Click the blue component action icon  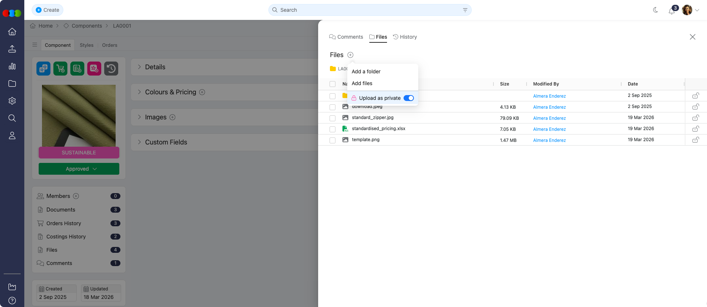(x=43, y=69)
